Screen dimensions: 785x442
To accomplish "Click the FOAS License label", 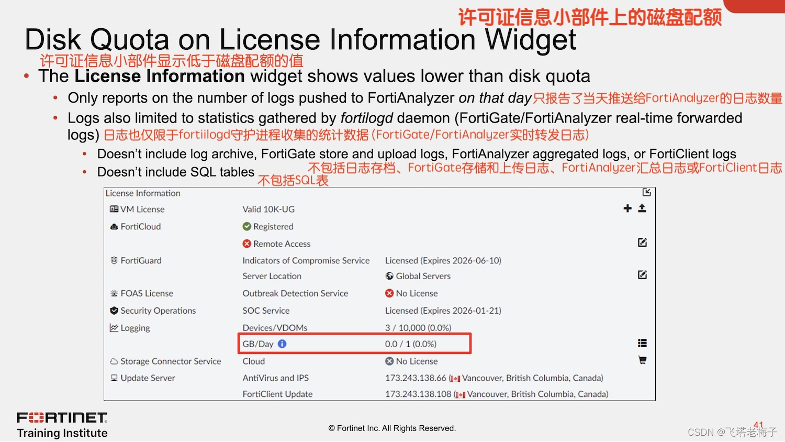I will (147, 293).
